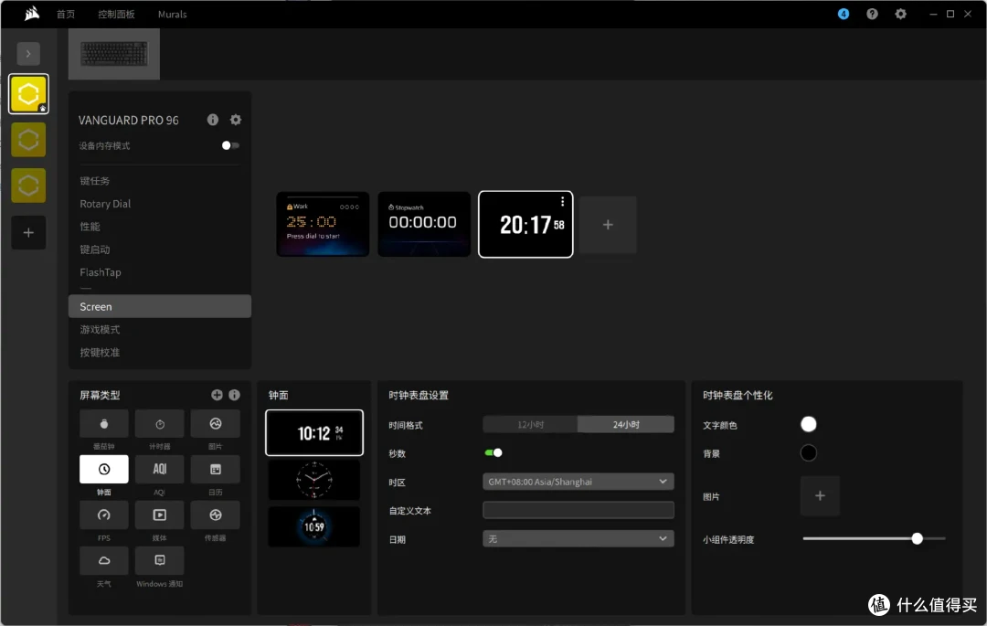987x626 pixels.
Task: Select the 日历 calendar screen type icon
Action: tap(216, 470)
